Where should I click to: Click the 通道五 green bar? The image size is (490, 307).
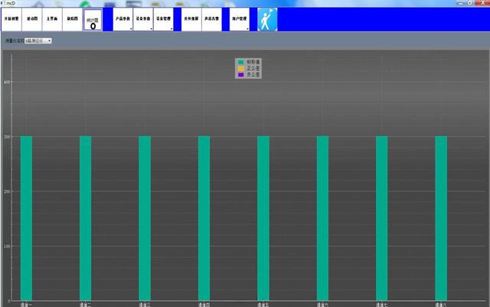263,218
